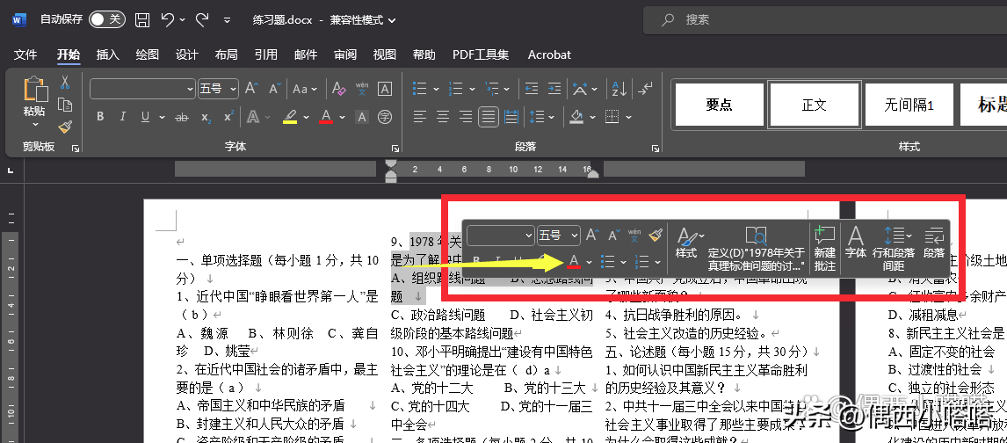This screenshot has height=443, width=1007.
Task: Click the grow-font icon in the floating mini toolbar
Action: tap(593, 236)
